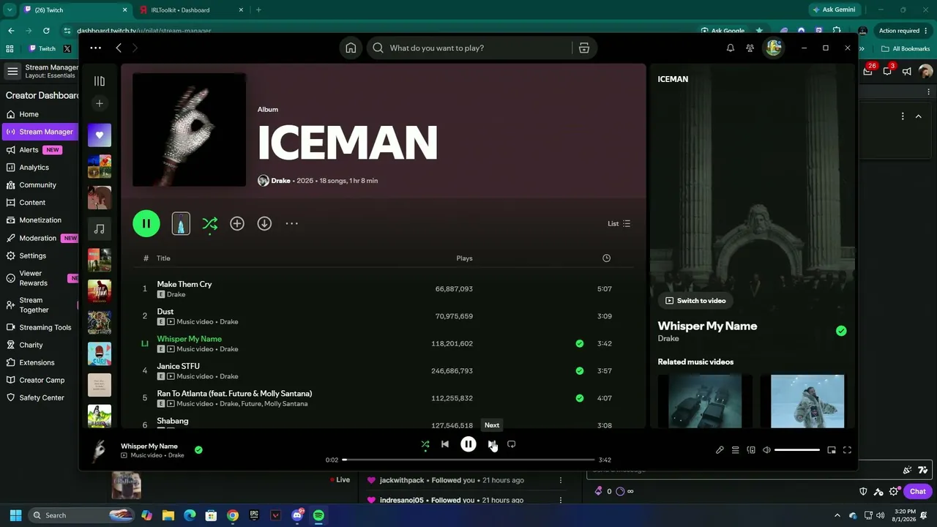The image size is (937, 527).
Task: Switch to the IRLToolkit Dashboard tab
Action: [190, 10]
